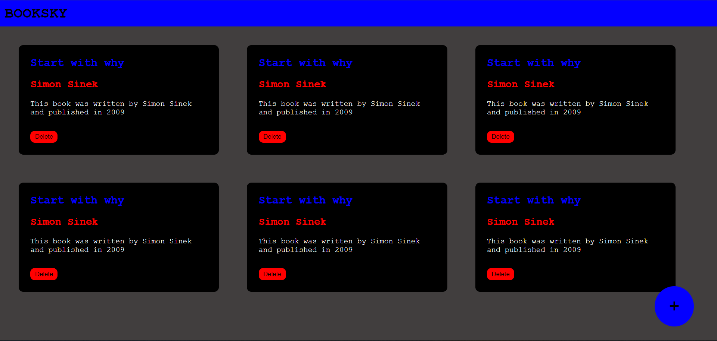Click the blue plus add-book button
The image size is (717, 341).
(x=674, y=306)
